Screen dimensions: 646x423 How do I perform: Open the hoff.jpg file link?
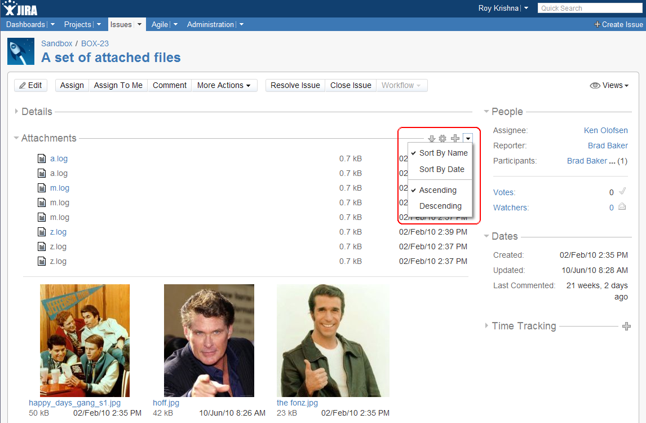point(166,403)
